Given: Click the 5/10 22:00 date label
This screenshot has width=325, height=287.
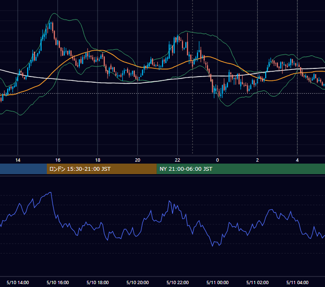Looking at the screenshot, I should [x=178, y=282].
